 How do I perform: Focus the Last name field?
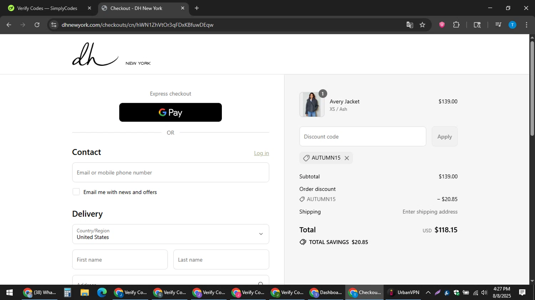click(x=221, y=259)
